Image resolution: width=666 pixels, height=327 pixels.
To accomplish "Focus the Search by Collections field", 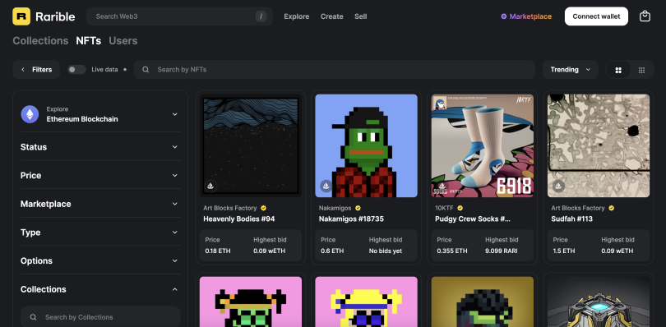I will [x=100, y=317].
